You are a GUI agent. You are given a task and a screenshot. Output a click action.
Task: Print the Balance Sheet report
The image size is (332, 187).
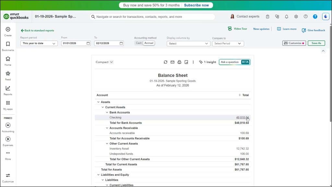179,62
